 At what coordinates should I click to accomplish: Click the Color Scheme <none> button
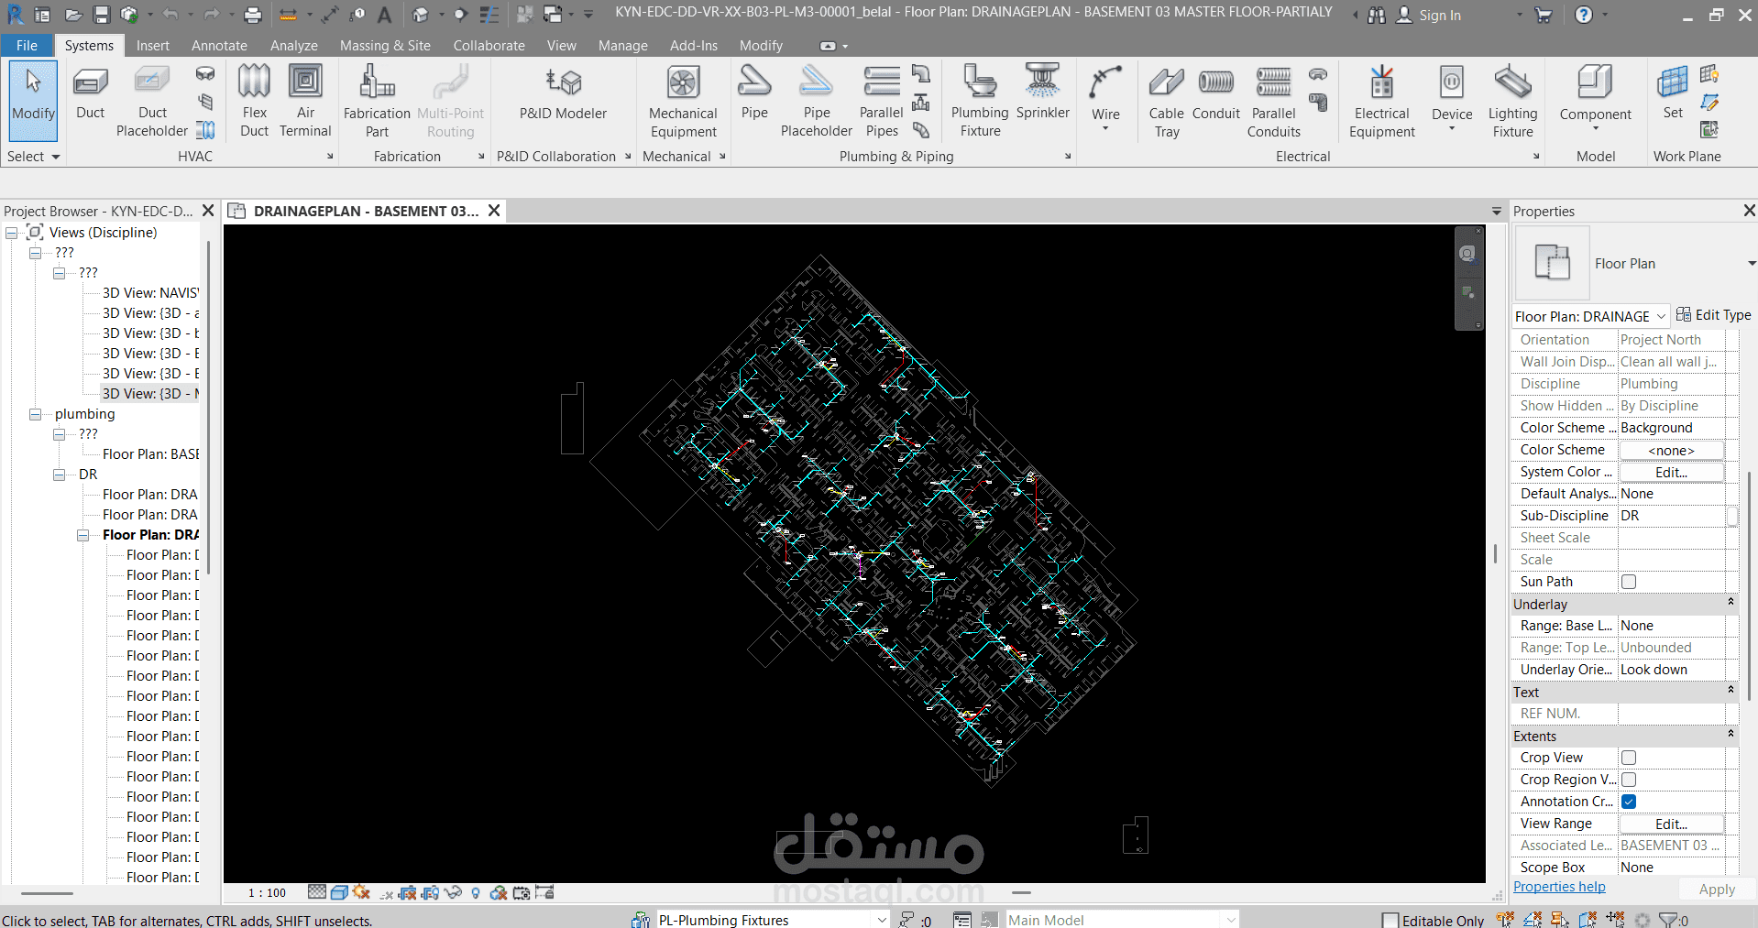(1671, 451)
